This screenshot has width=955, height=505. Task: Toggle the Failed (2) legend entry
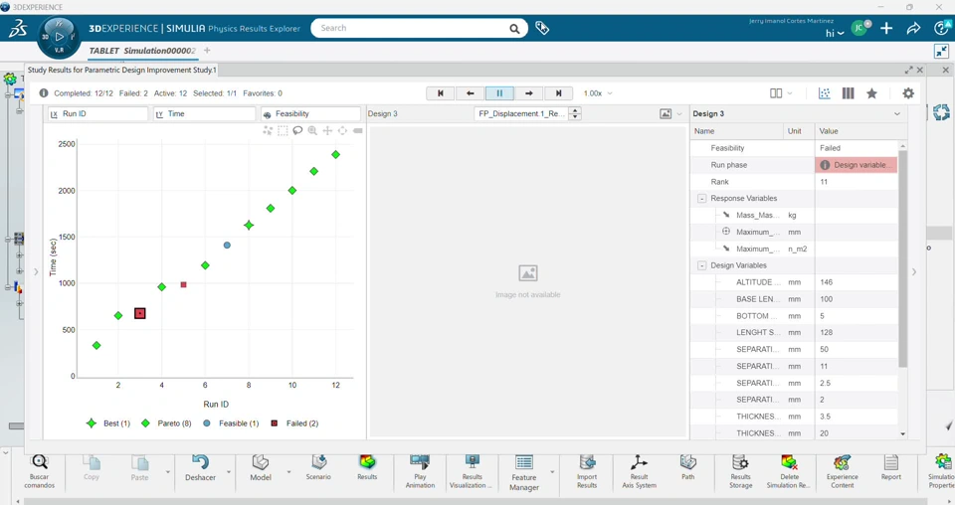point(294,423)
